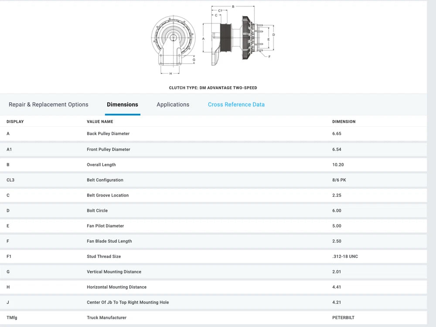Viewport: 436px width, 327px height.
Task: Click the Belt Configuration value 8/6 PK
Action: pos(339,180)
